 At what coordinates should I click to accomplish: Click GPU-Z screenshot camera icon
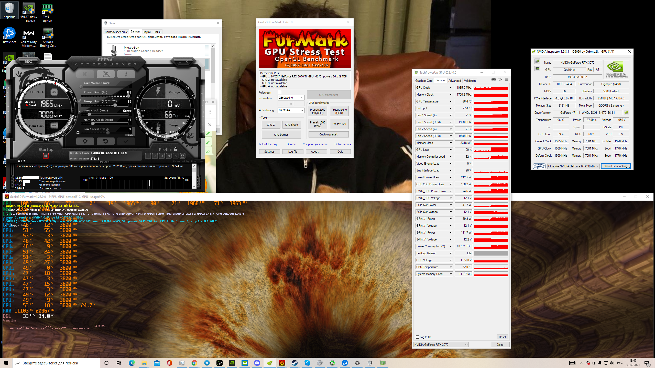(494, 79)
